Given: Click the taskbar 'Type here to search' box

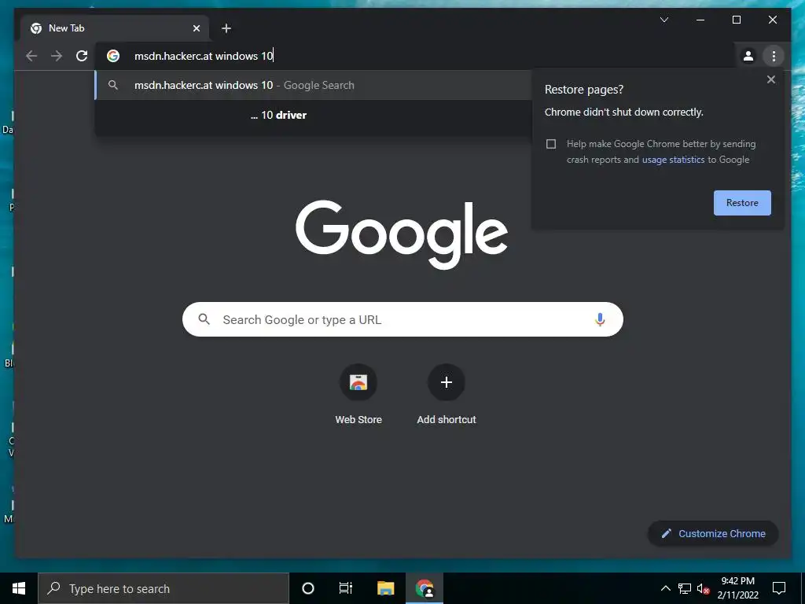Looking at the screenshot, I should [164, 588].
